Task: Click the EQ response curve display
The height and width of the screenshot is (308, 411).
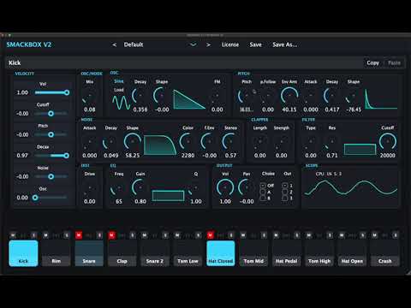Action: click(168, 196)
